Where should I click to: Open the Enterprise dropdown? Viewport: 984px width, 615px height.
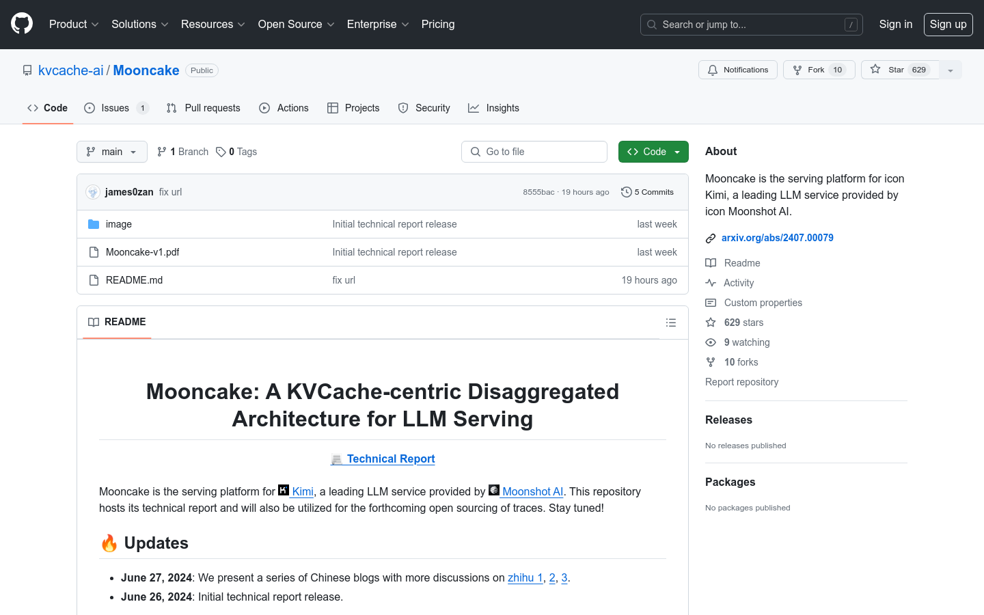pos(378,24)
